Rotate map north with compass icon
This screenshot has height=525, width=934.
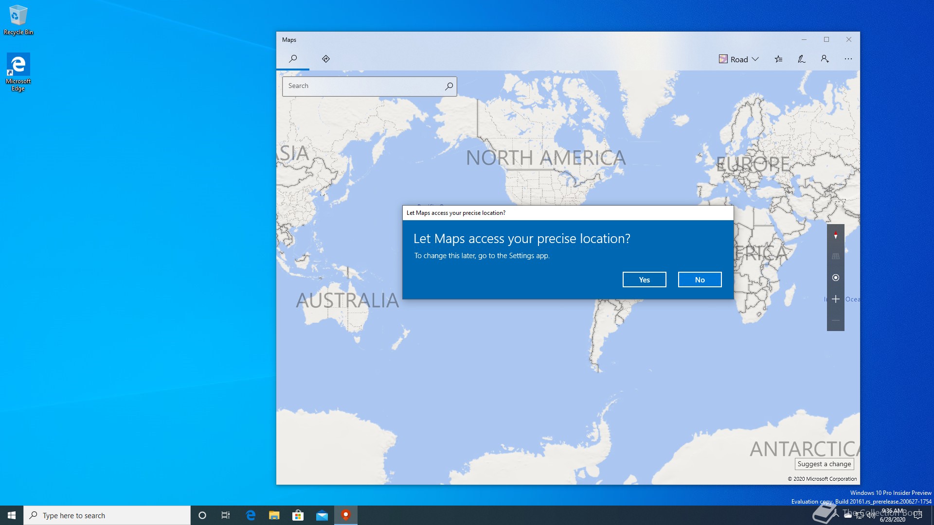pos(836,235)
